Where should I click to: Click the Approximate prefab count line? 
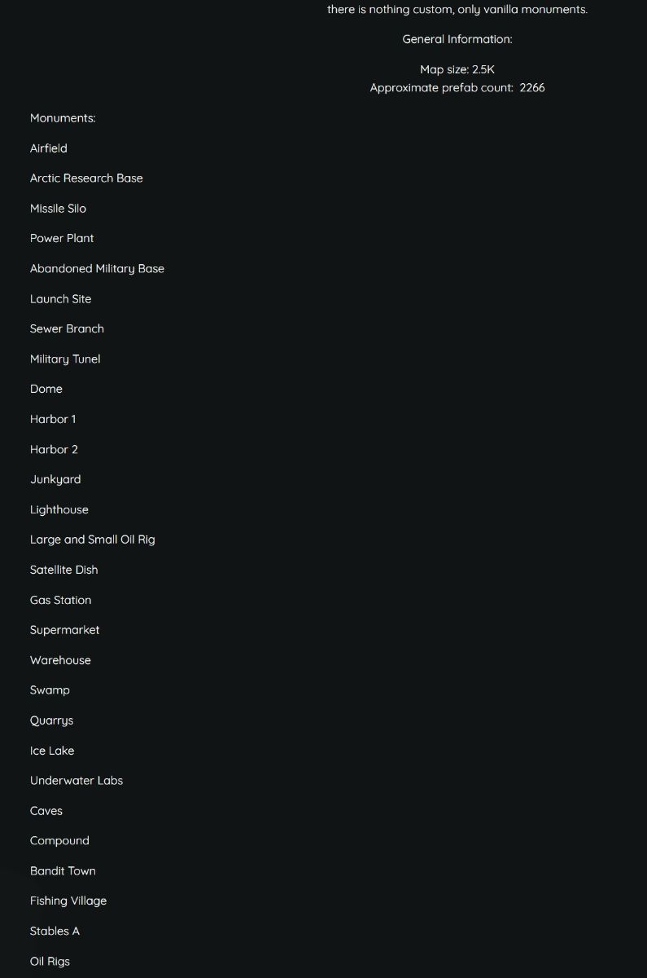(457, 88)
